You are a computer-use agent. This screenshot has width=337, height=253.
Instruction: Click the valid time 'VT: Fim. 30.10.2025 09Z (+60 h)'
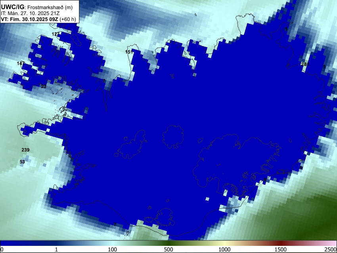pyautogui.click(x=38, y=19)
